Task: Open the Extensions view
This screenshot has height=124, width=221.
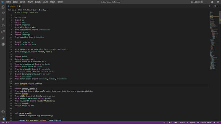Action: [x=3, y=32]
